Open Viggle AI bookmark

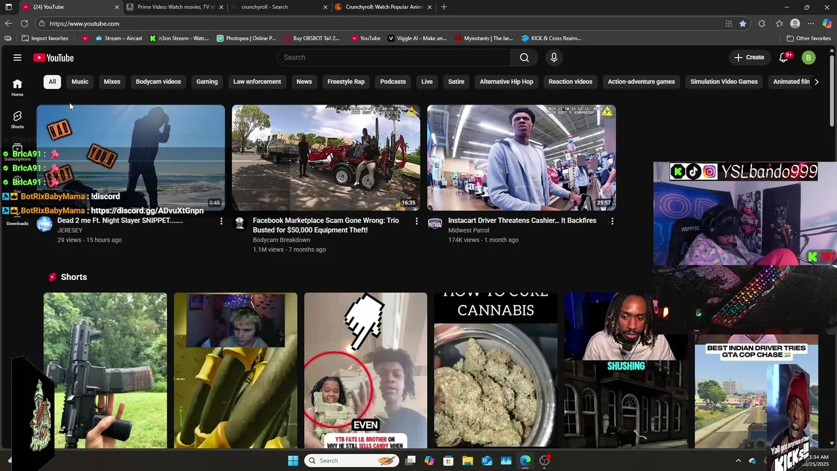pos(417,39)
